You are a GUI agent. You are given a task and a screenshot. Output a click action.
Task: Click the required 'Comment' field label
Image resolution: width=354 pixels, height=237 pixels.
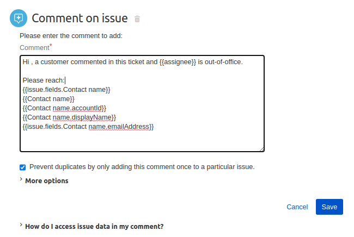[x=34, y=48]
